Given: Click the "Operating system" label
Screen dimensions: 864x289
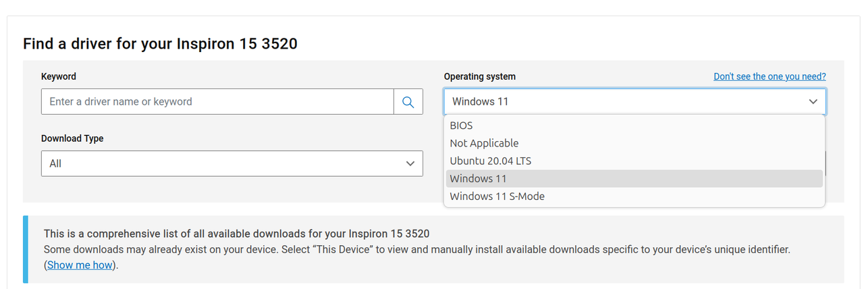Looking at the screenshot, I should tap(480, 76).
